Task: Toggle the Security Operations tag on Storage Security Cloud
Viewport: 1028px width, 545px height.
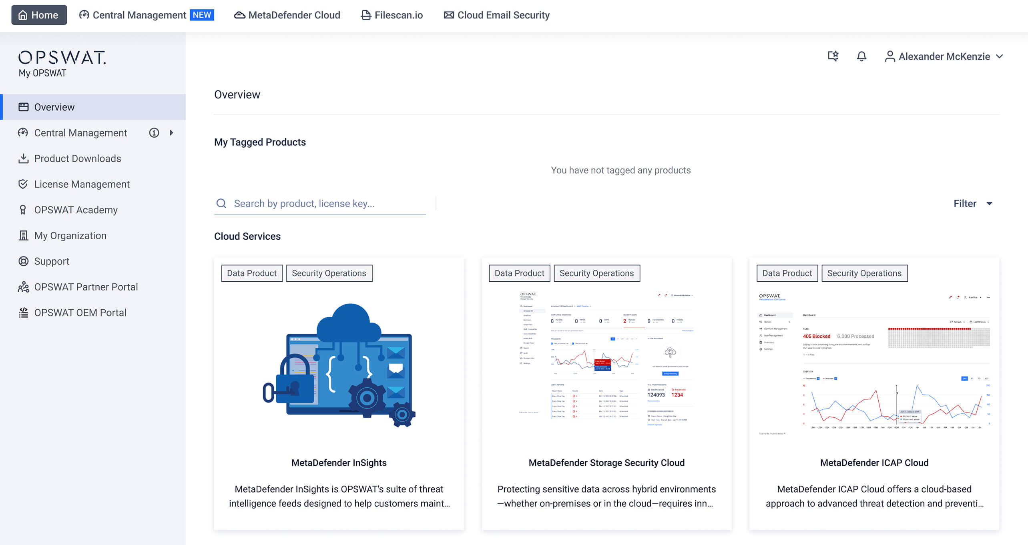Action: point(597,273)
